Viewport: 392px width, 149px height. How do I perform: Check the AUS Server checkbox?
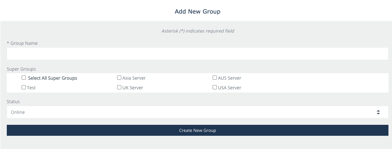(215, 78)
